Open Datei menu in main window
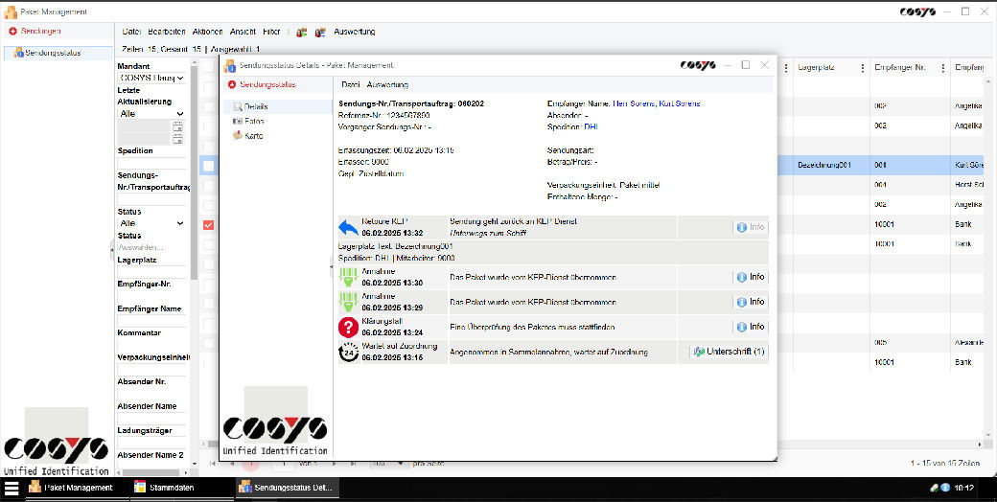Viewport: 997px width, 502px height. click(131, 32)
